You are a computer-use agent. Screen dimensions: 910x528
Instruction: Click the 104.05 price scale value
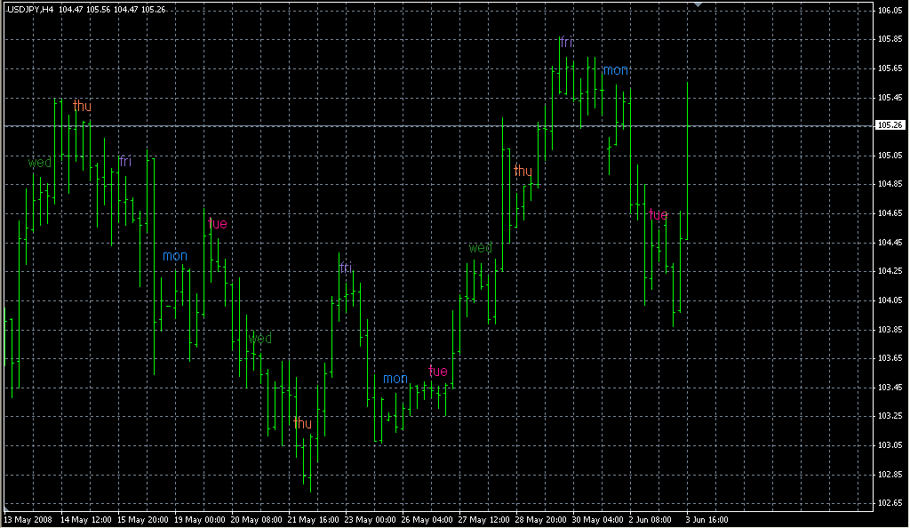coord(890,300)
